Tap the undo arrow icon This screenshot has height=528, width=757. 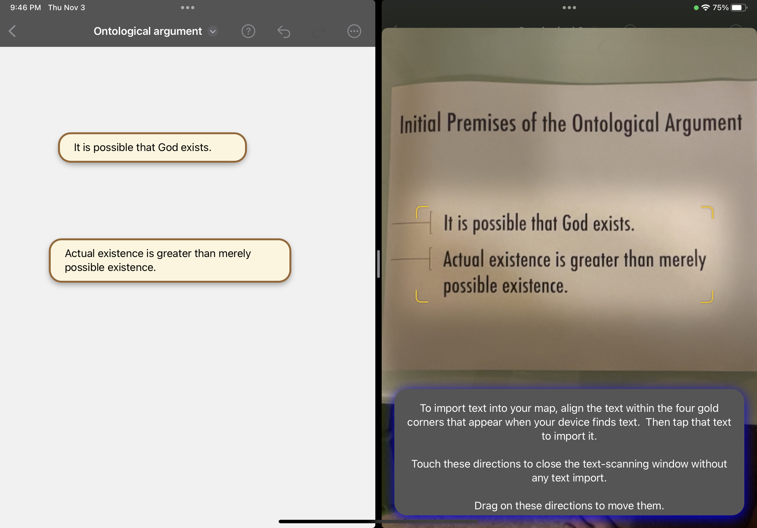[x=283, y=32]
